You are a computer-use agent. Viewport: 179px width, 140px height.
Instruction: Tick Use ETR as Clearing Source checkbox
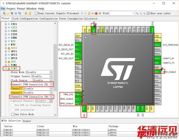(13, 105)
